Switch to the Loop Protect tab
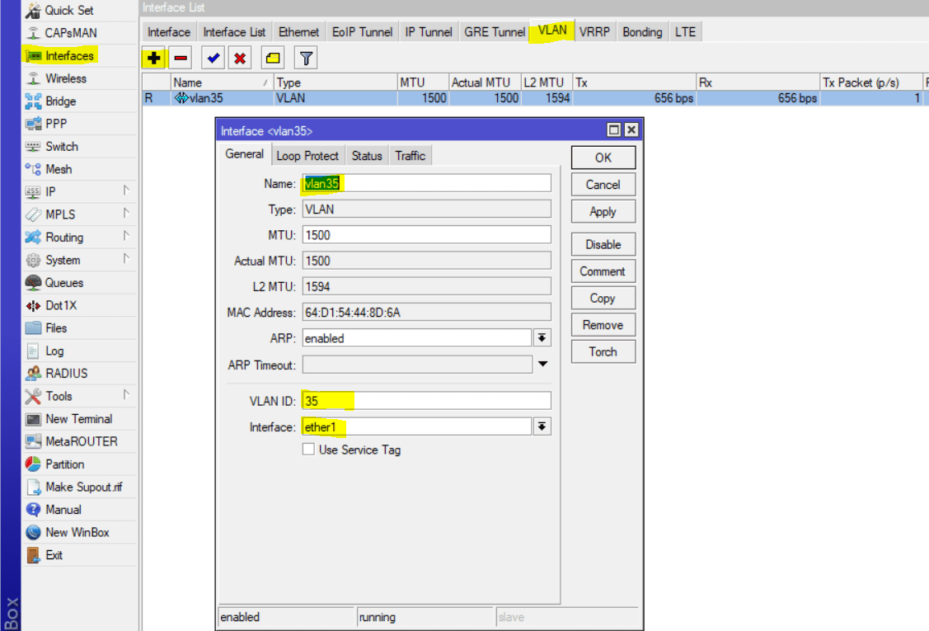 pos(307,155)
